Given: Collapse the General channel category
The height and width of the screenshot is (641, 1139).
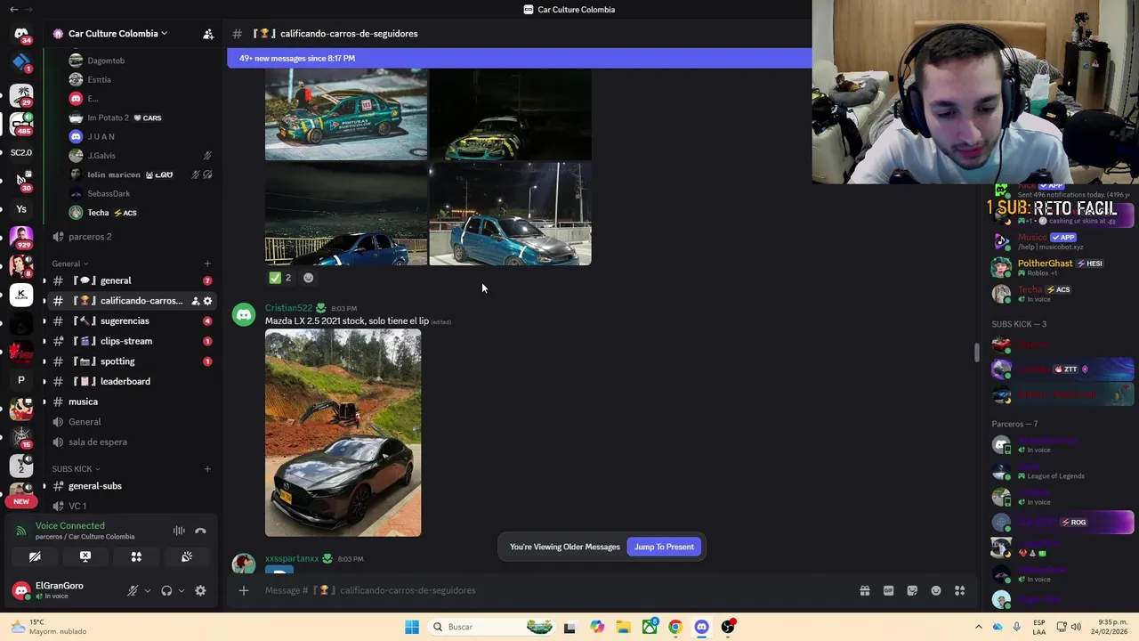Looking at the screenshot, I should click(x=69, y=264).
